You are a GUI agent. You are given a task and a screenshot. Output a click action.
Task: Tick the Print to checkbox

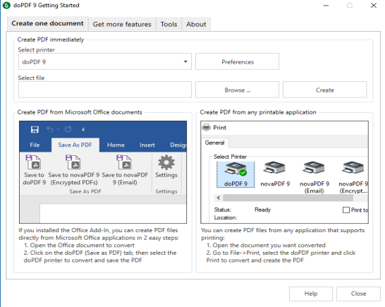tap(346, 210)
